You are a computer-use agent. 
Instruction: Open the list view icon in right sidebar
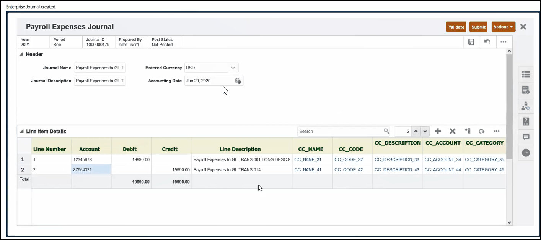point(526,75)
